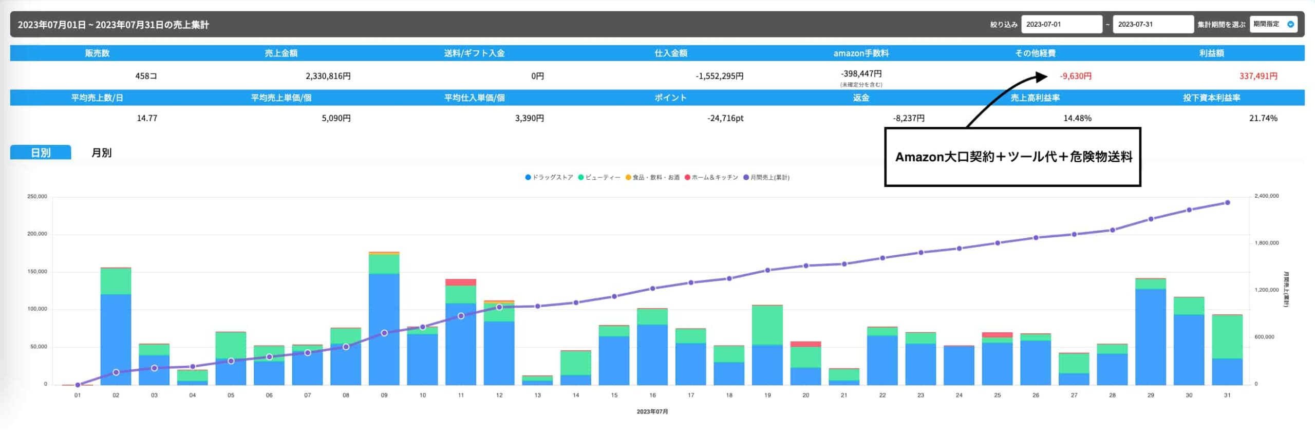Select the 仕入金額 header
Image resolution: width=1315 pixels, height=435 pixels.
pos(670,53)
